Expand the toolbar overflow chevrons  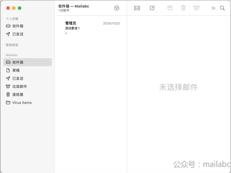coord(213,8)
